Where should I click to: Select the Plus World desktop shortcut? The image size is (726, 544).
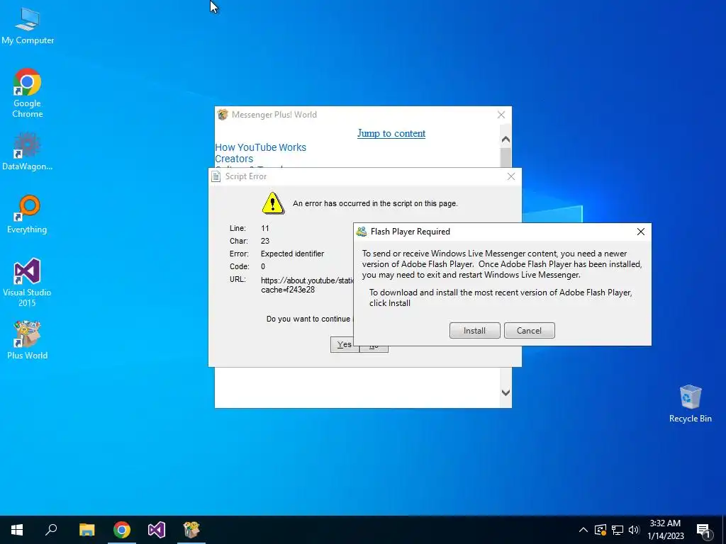(x=28, y=340)
